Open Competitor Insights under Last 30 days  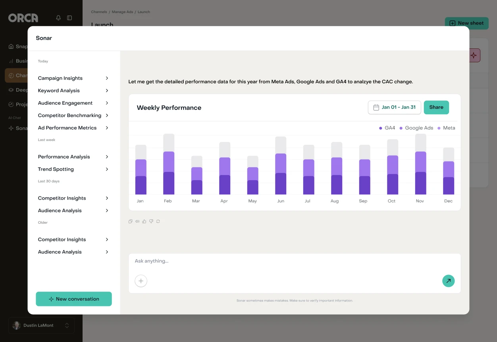pos(73,198)
